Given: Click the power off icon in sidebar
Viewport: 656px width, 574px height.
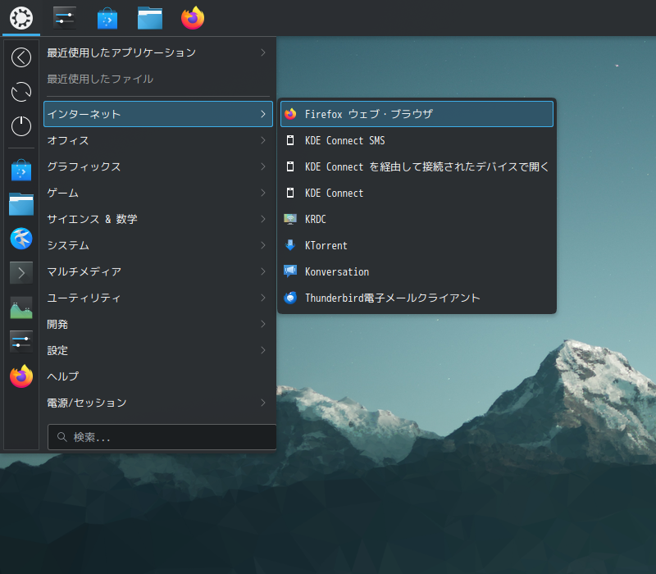Looking at the screenshot, I should point(21,126).
